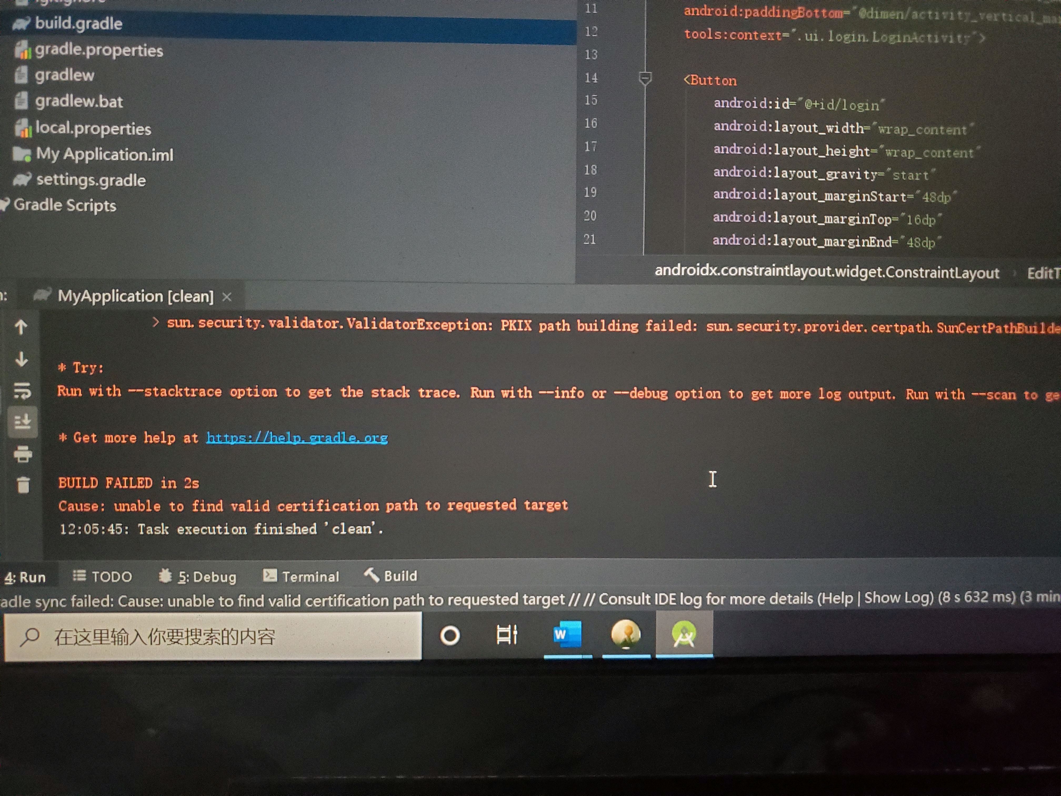Image resolution: width=1061 pixels, height=796 pixels.
Task: Toggle scroll to end in console
Action: point(22,422)
